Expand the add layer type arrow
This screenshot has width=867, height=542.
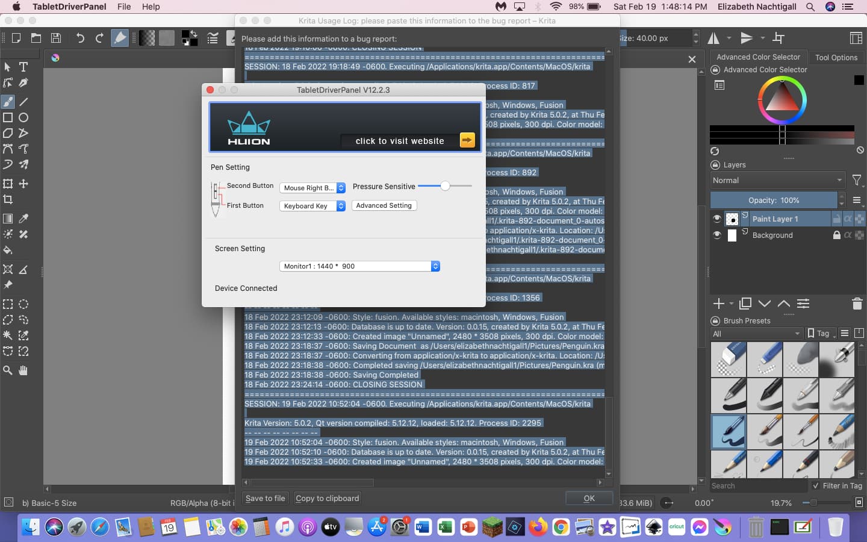[x=732, y=304]
